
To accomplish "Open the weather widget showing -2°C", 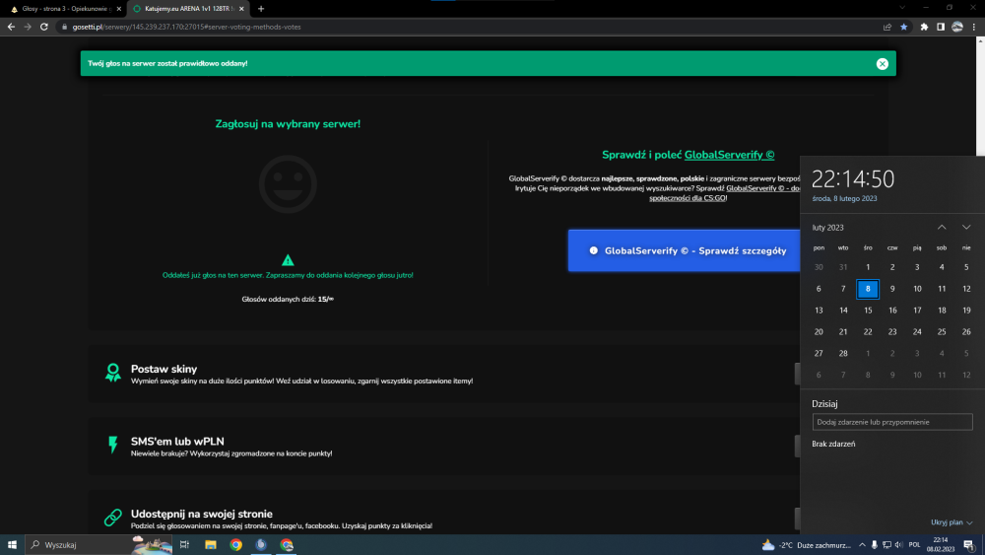I will click(806, 545).
